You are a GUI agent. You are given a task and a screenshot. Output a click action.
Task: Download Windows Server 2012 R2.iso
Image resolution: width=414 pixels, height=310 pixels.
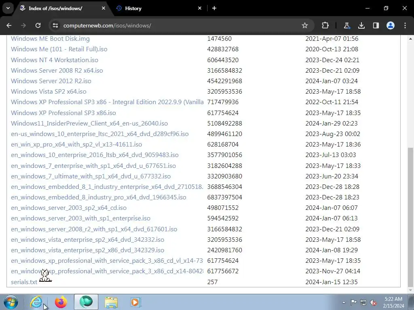tap(51, 81)
